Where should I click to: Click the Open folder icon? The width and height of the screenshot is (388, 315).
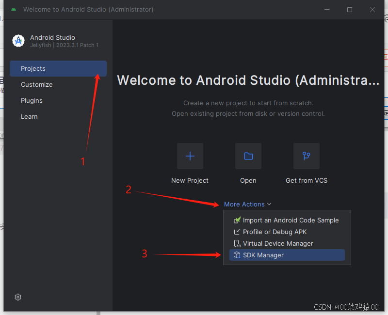248,156
